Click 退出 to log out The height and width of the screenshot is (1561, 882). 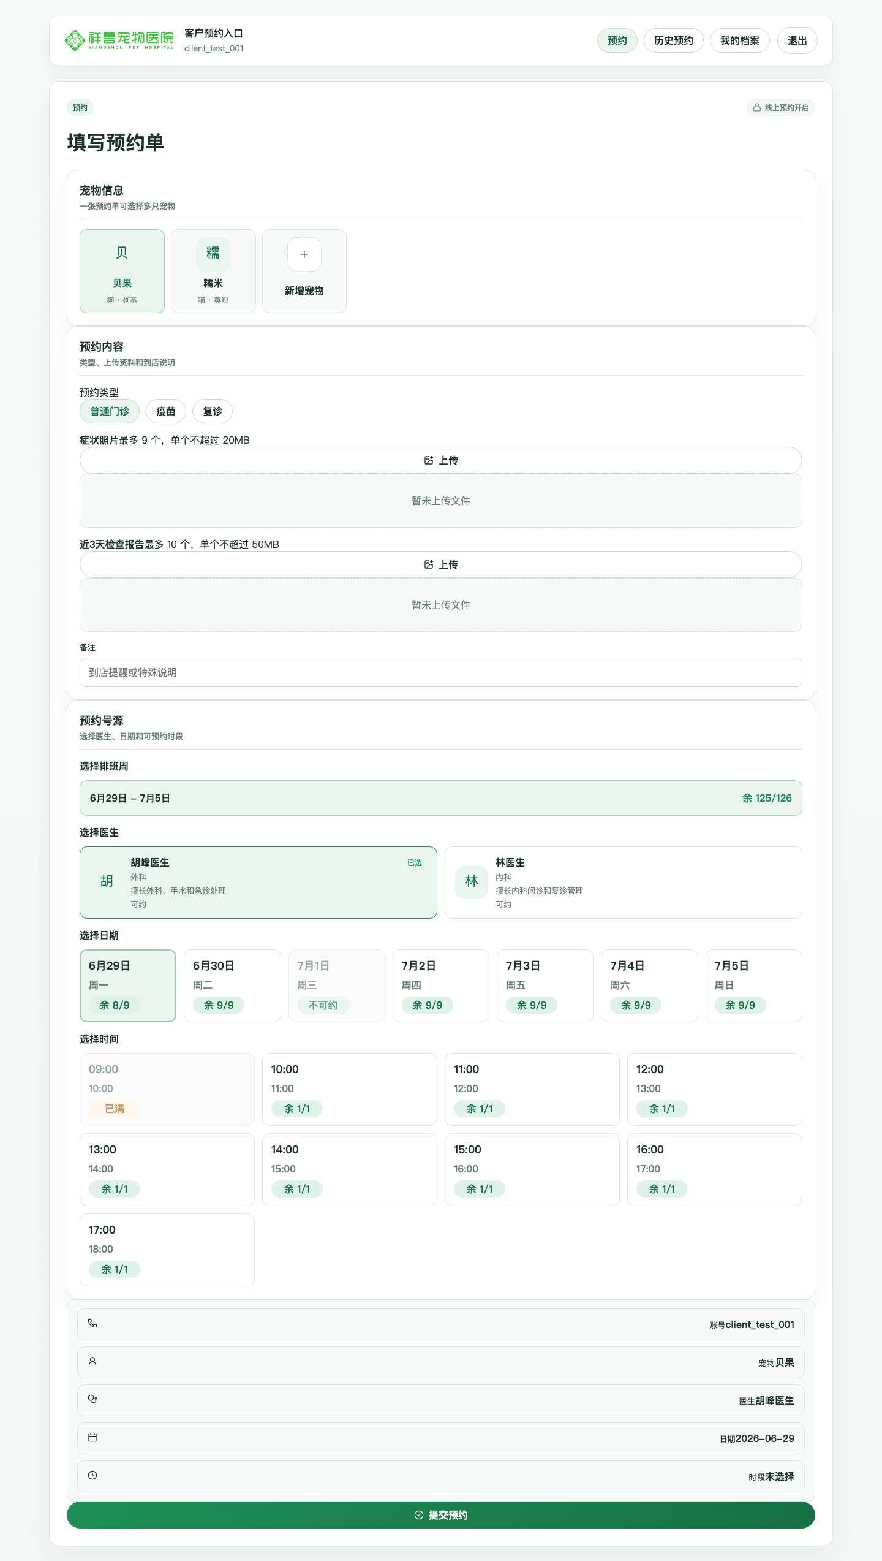pyautogui.click(x=797, y=40)
